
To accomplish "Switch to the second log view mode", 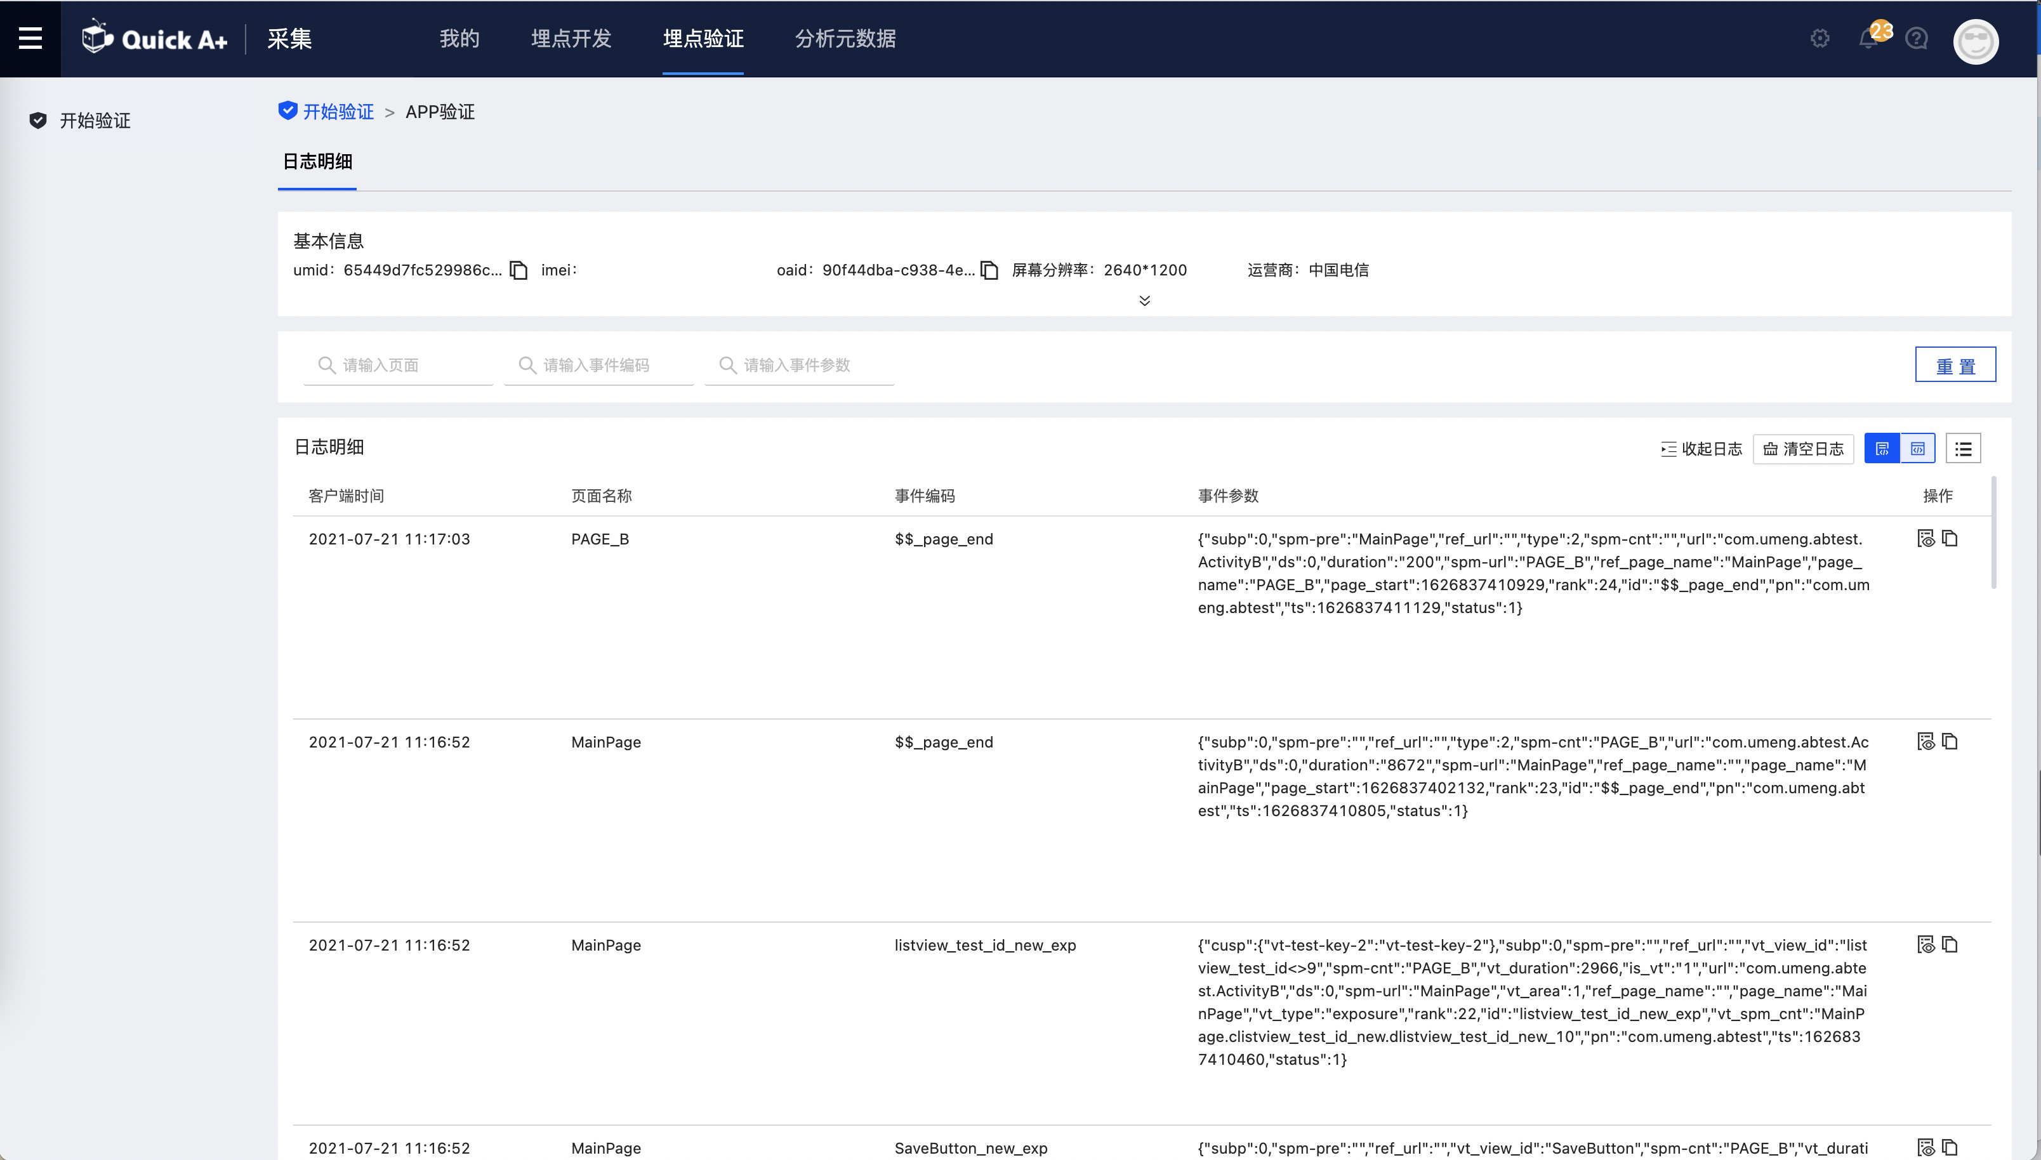I will coord(1917,449).
